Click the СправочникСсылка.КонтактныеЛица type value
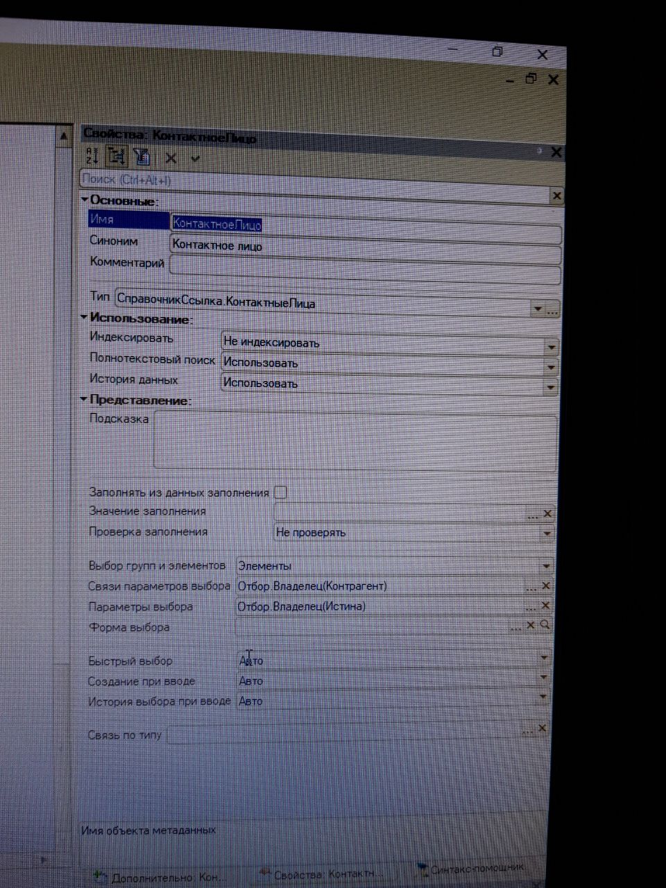This screenshot has height=888, width=666. 216,301
